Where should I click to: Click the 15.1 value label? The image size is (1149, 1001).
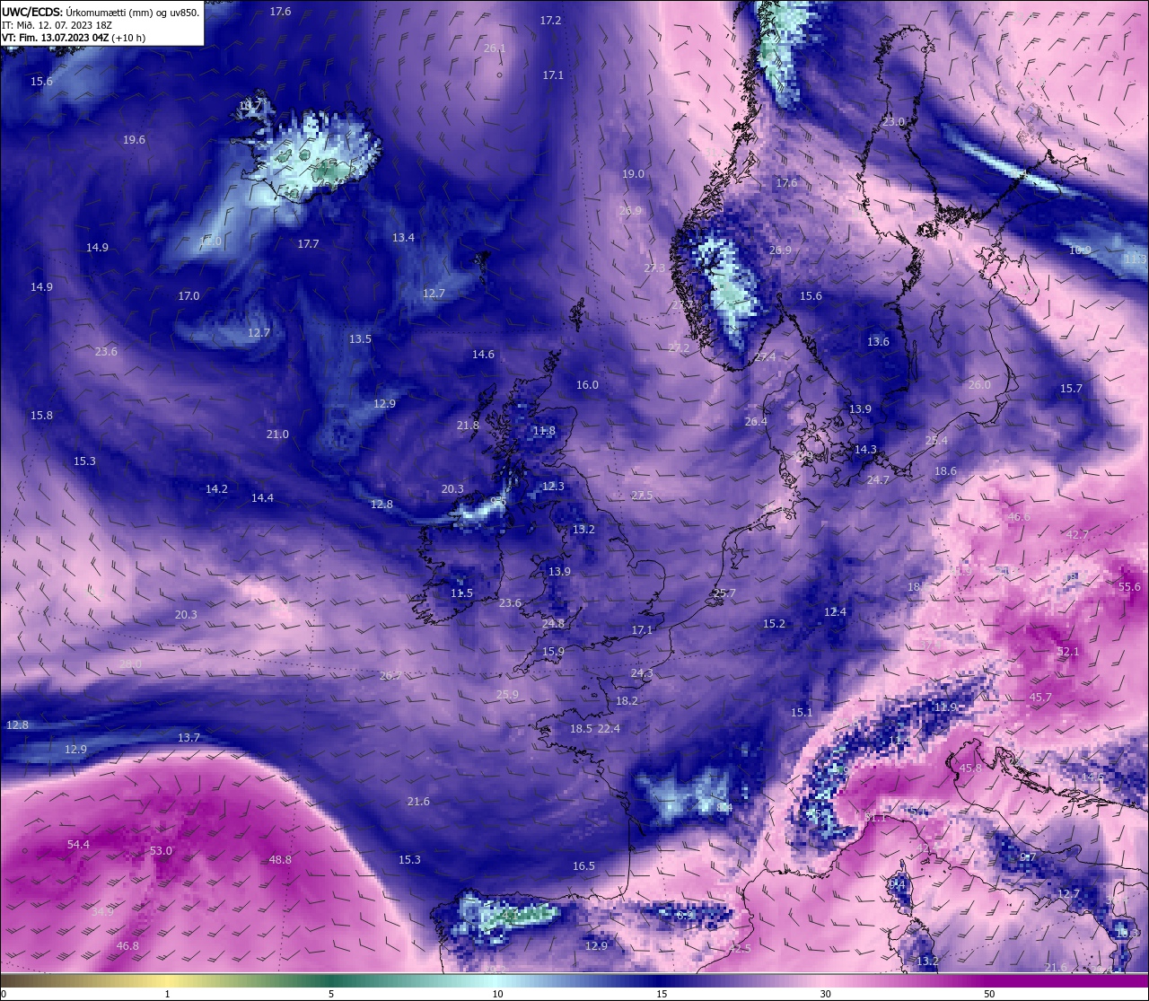pyautogui.click(x=802, y=713)
